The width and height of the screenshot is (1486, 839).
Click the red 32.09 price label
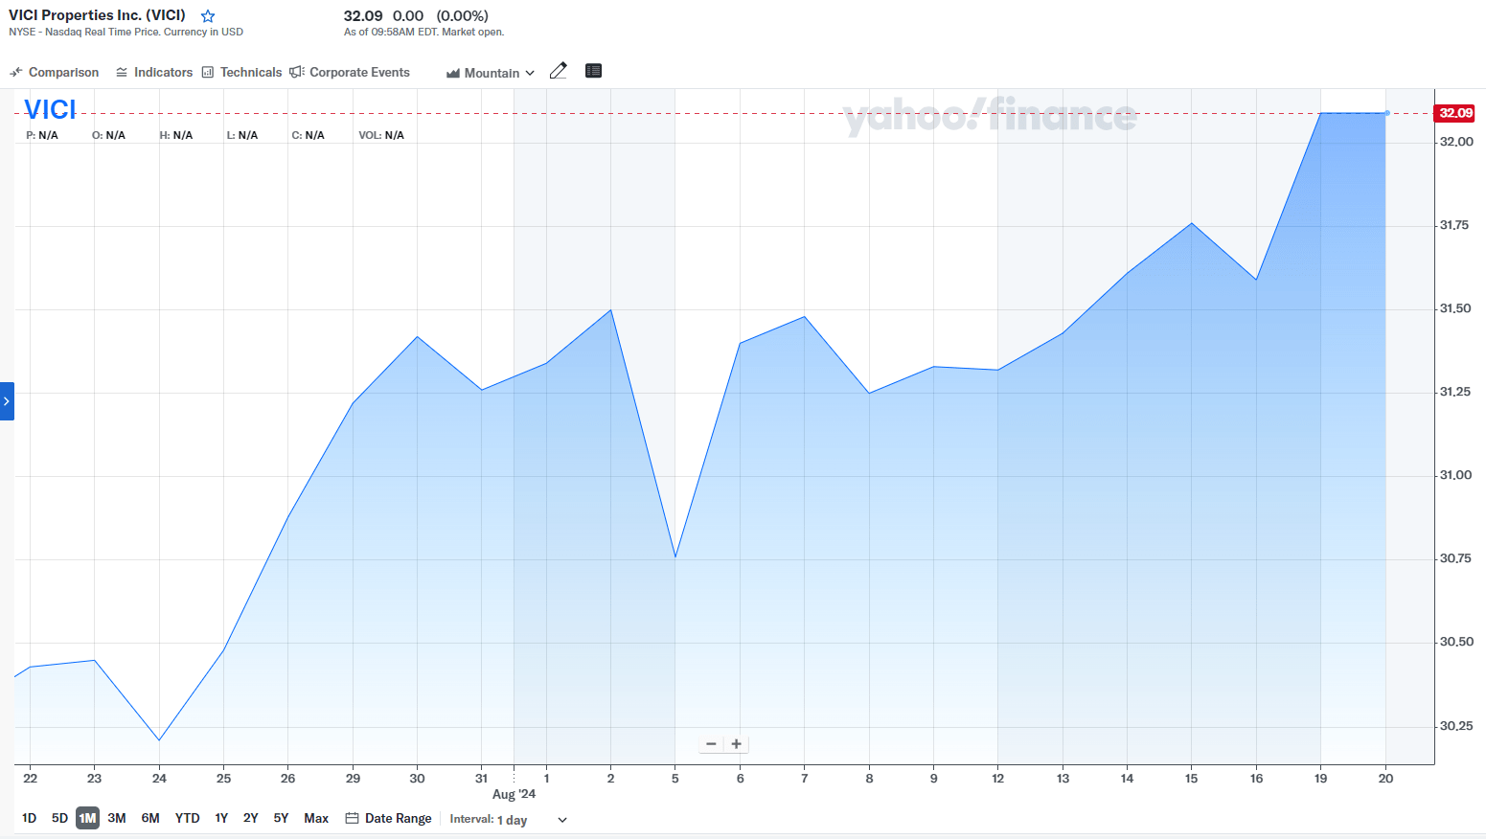tap(1455, 112)
